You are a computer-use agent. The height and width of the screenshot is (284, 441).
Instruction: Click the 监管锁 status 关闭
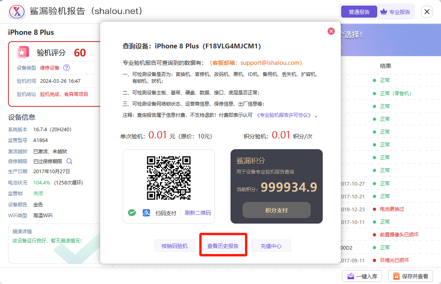pyautogui.click(x=38, y=193)
